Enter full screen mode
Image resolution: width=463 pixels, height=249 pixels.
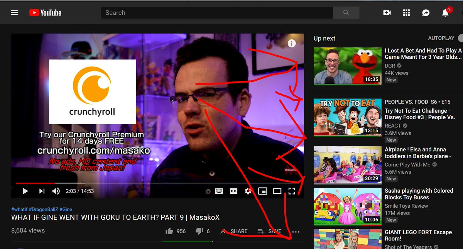[292, 191]
